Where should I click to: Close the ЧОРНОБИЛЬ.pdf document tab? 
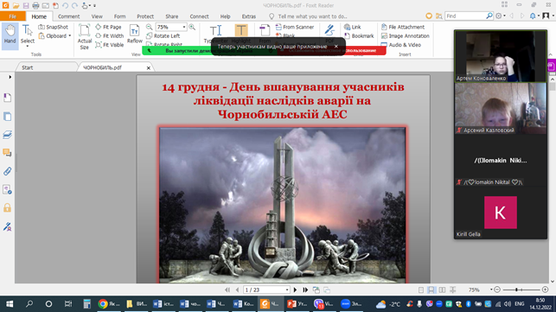point(148,67)
